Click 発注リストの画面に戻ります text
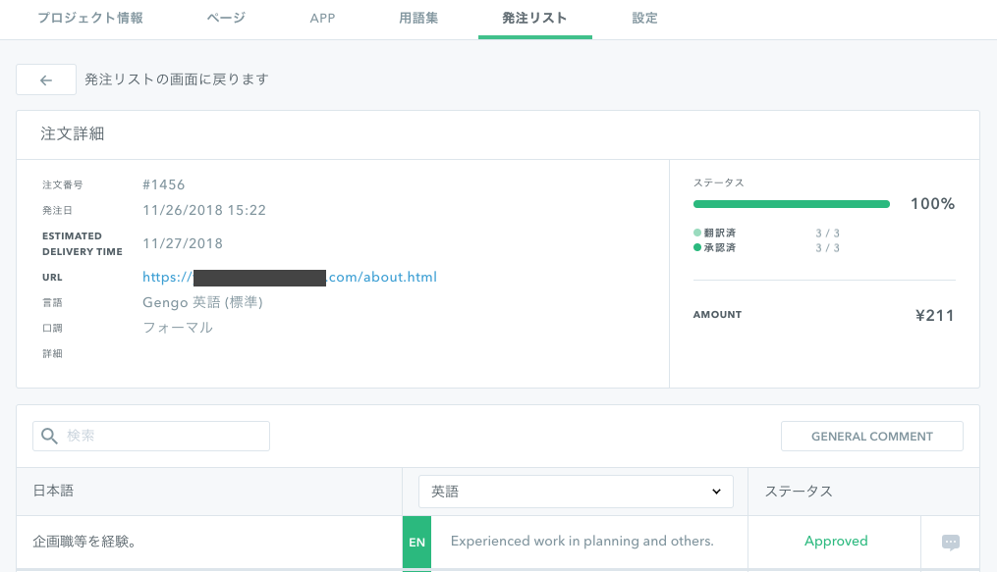 coord(177,79)
